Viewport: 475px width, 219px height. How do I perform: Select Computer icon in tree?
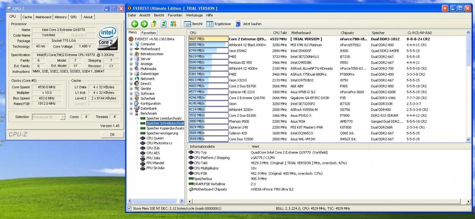tap(137, 44)
